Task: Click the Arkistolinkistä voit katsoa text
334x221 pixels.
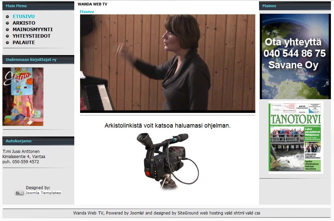Action: 167,126
